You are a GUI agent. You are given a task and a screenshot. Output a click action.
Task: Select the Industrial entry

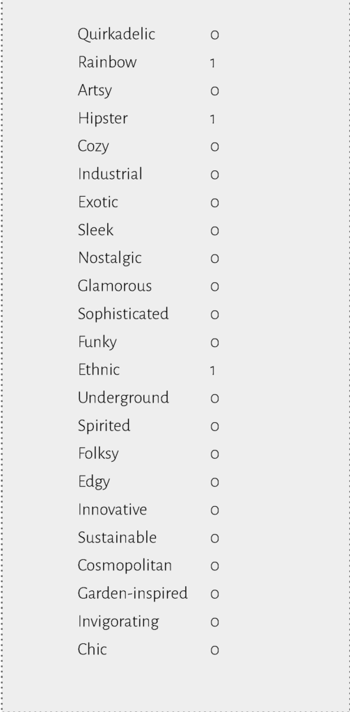coord(110,174)
